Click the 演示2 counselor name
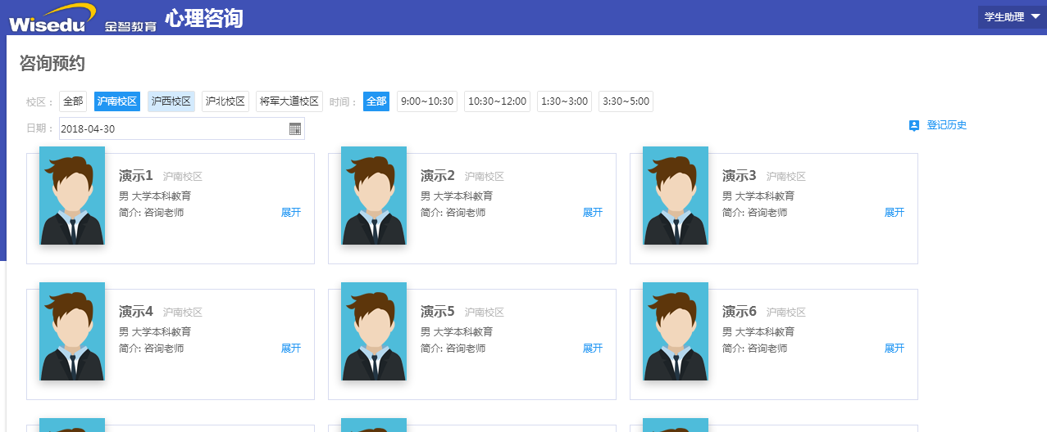The width and height of the screenshot is (1047, 432). click(438, 176)
